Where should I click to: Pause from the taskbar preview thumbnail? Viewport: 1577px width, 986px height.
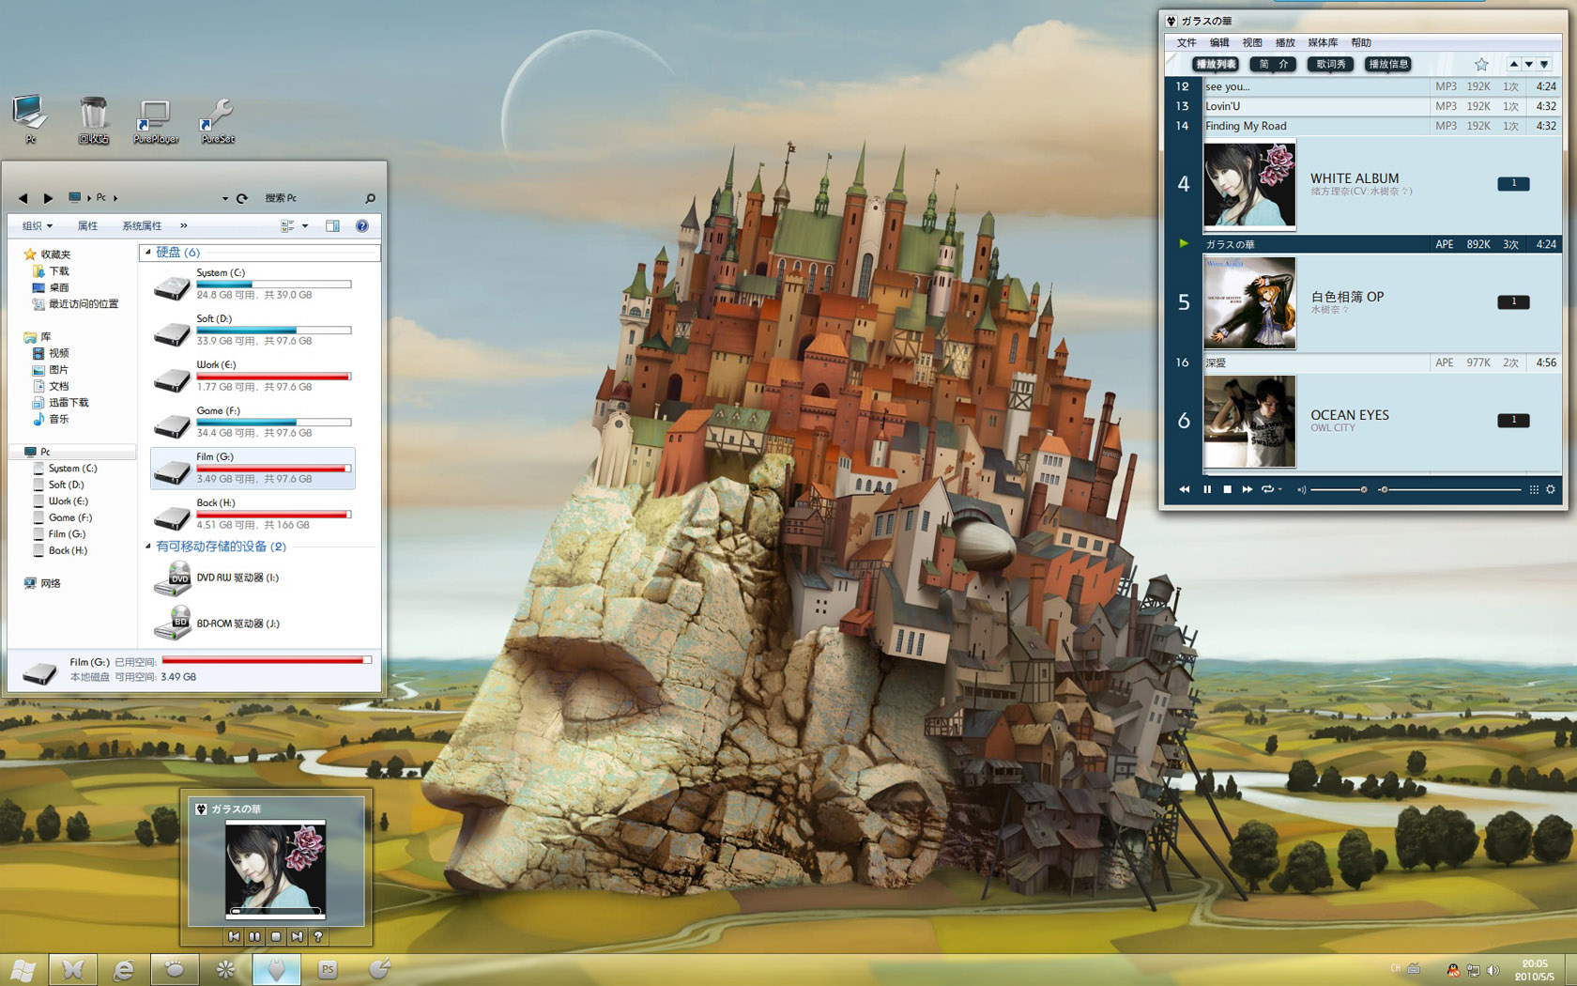[x=254, y=936]
